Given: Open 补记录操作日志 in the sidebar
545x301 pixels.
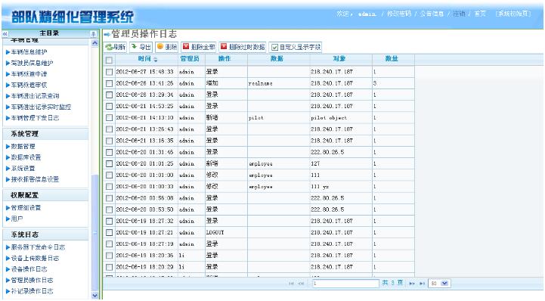Looking at the screenshot, I should point(32,291).
